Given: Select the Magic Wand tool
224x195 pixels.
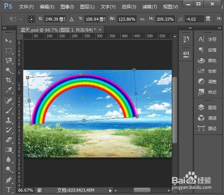Looking at the screenshot, I should [x=9, y=70].
